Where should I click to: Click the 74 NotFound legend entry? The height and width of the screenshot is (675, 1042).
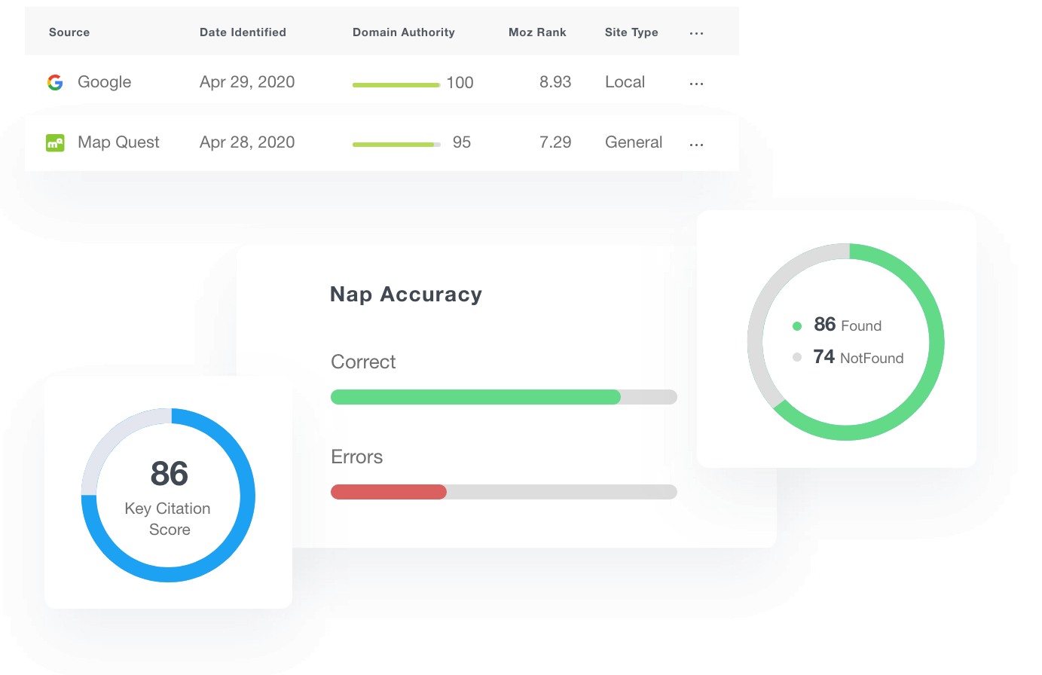coord(858,357)
